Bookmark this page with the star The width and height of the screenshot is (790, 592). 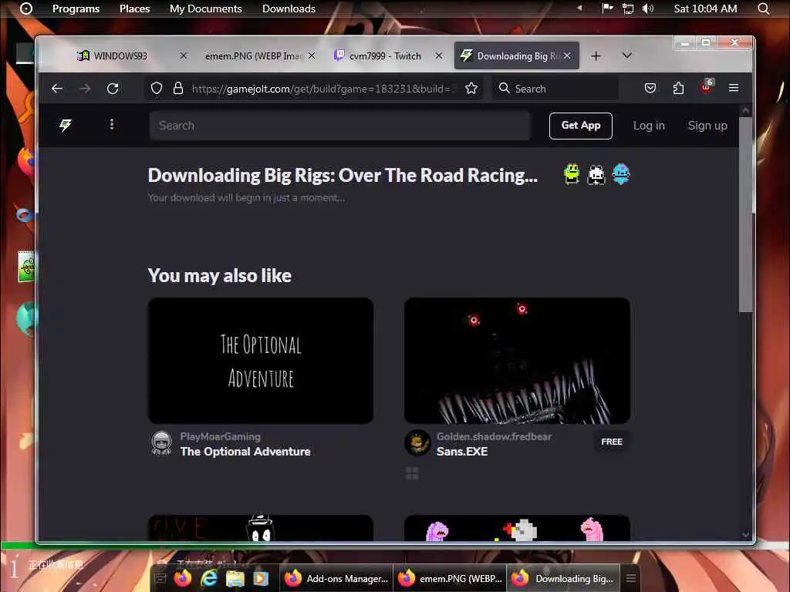tap(471, 89)
